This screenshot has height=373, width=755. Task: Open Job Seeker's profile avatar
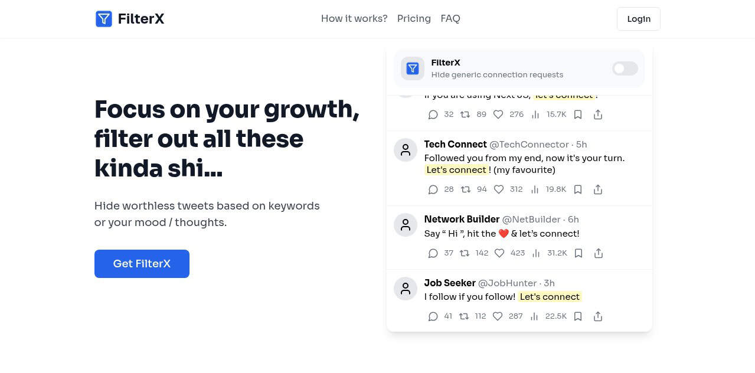pyautogui.click(x=406, y=289)
